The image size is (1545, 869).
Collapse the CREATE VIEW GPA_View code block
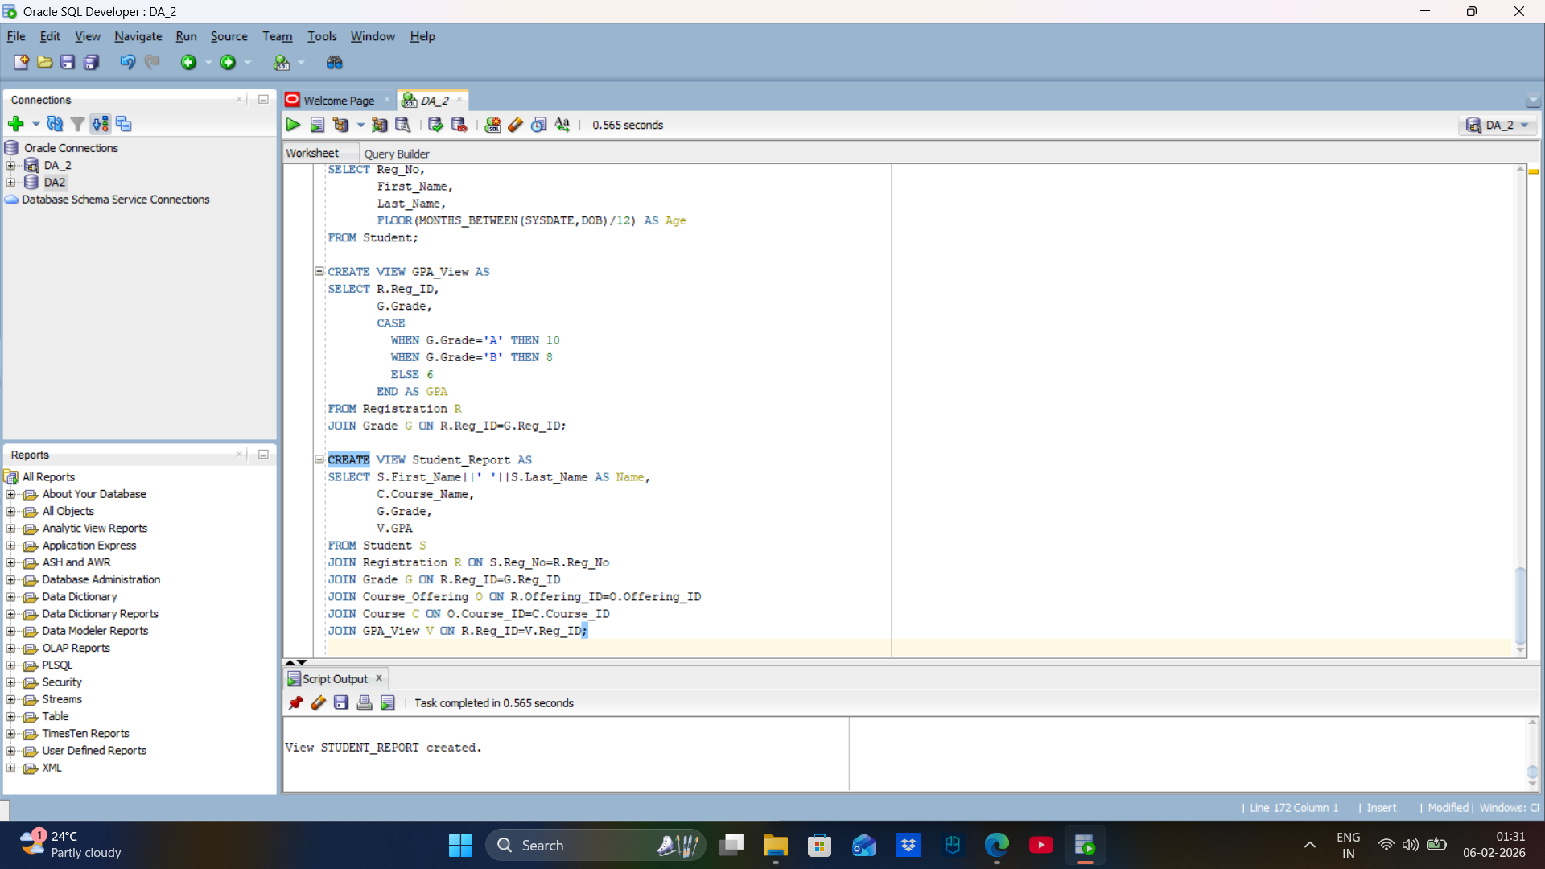coord(319,272)
